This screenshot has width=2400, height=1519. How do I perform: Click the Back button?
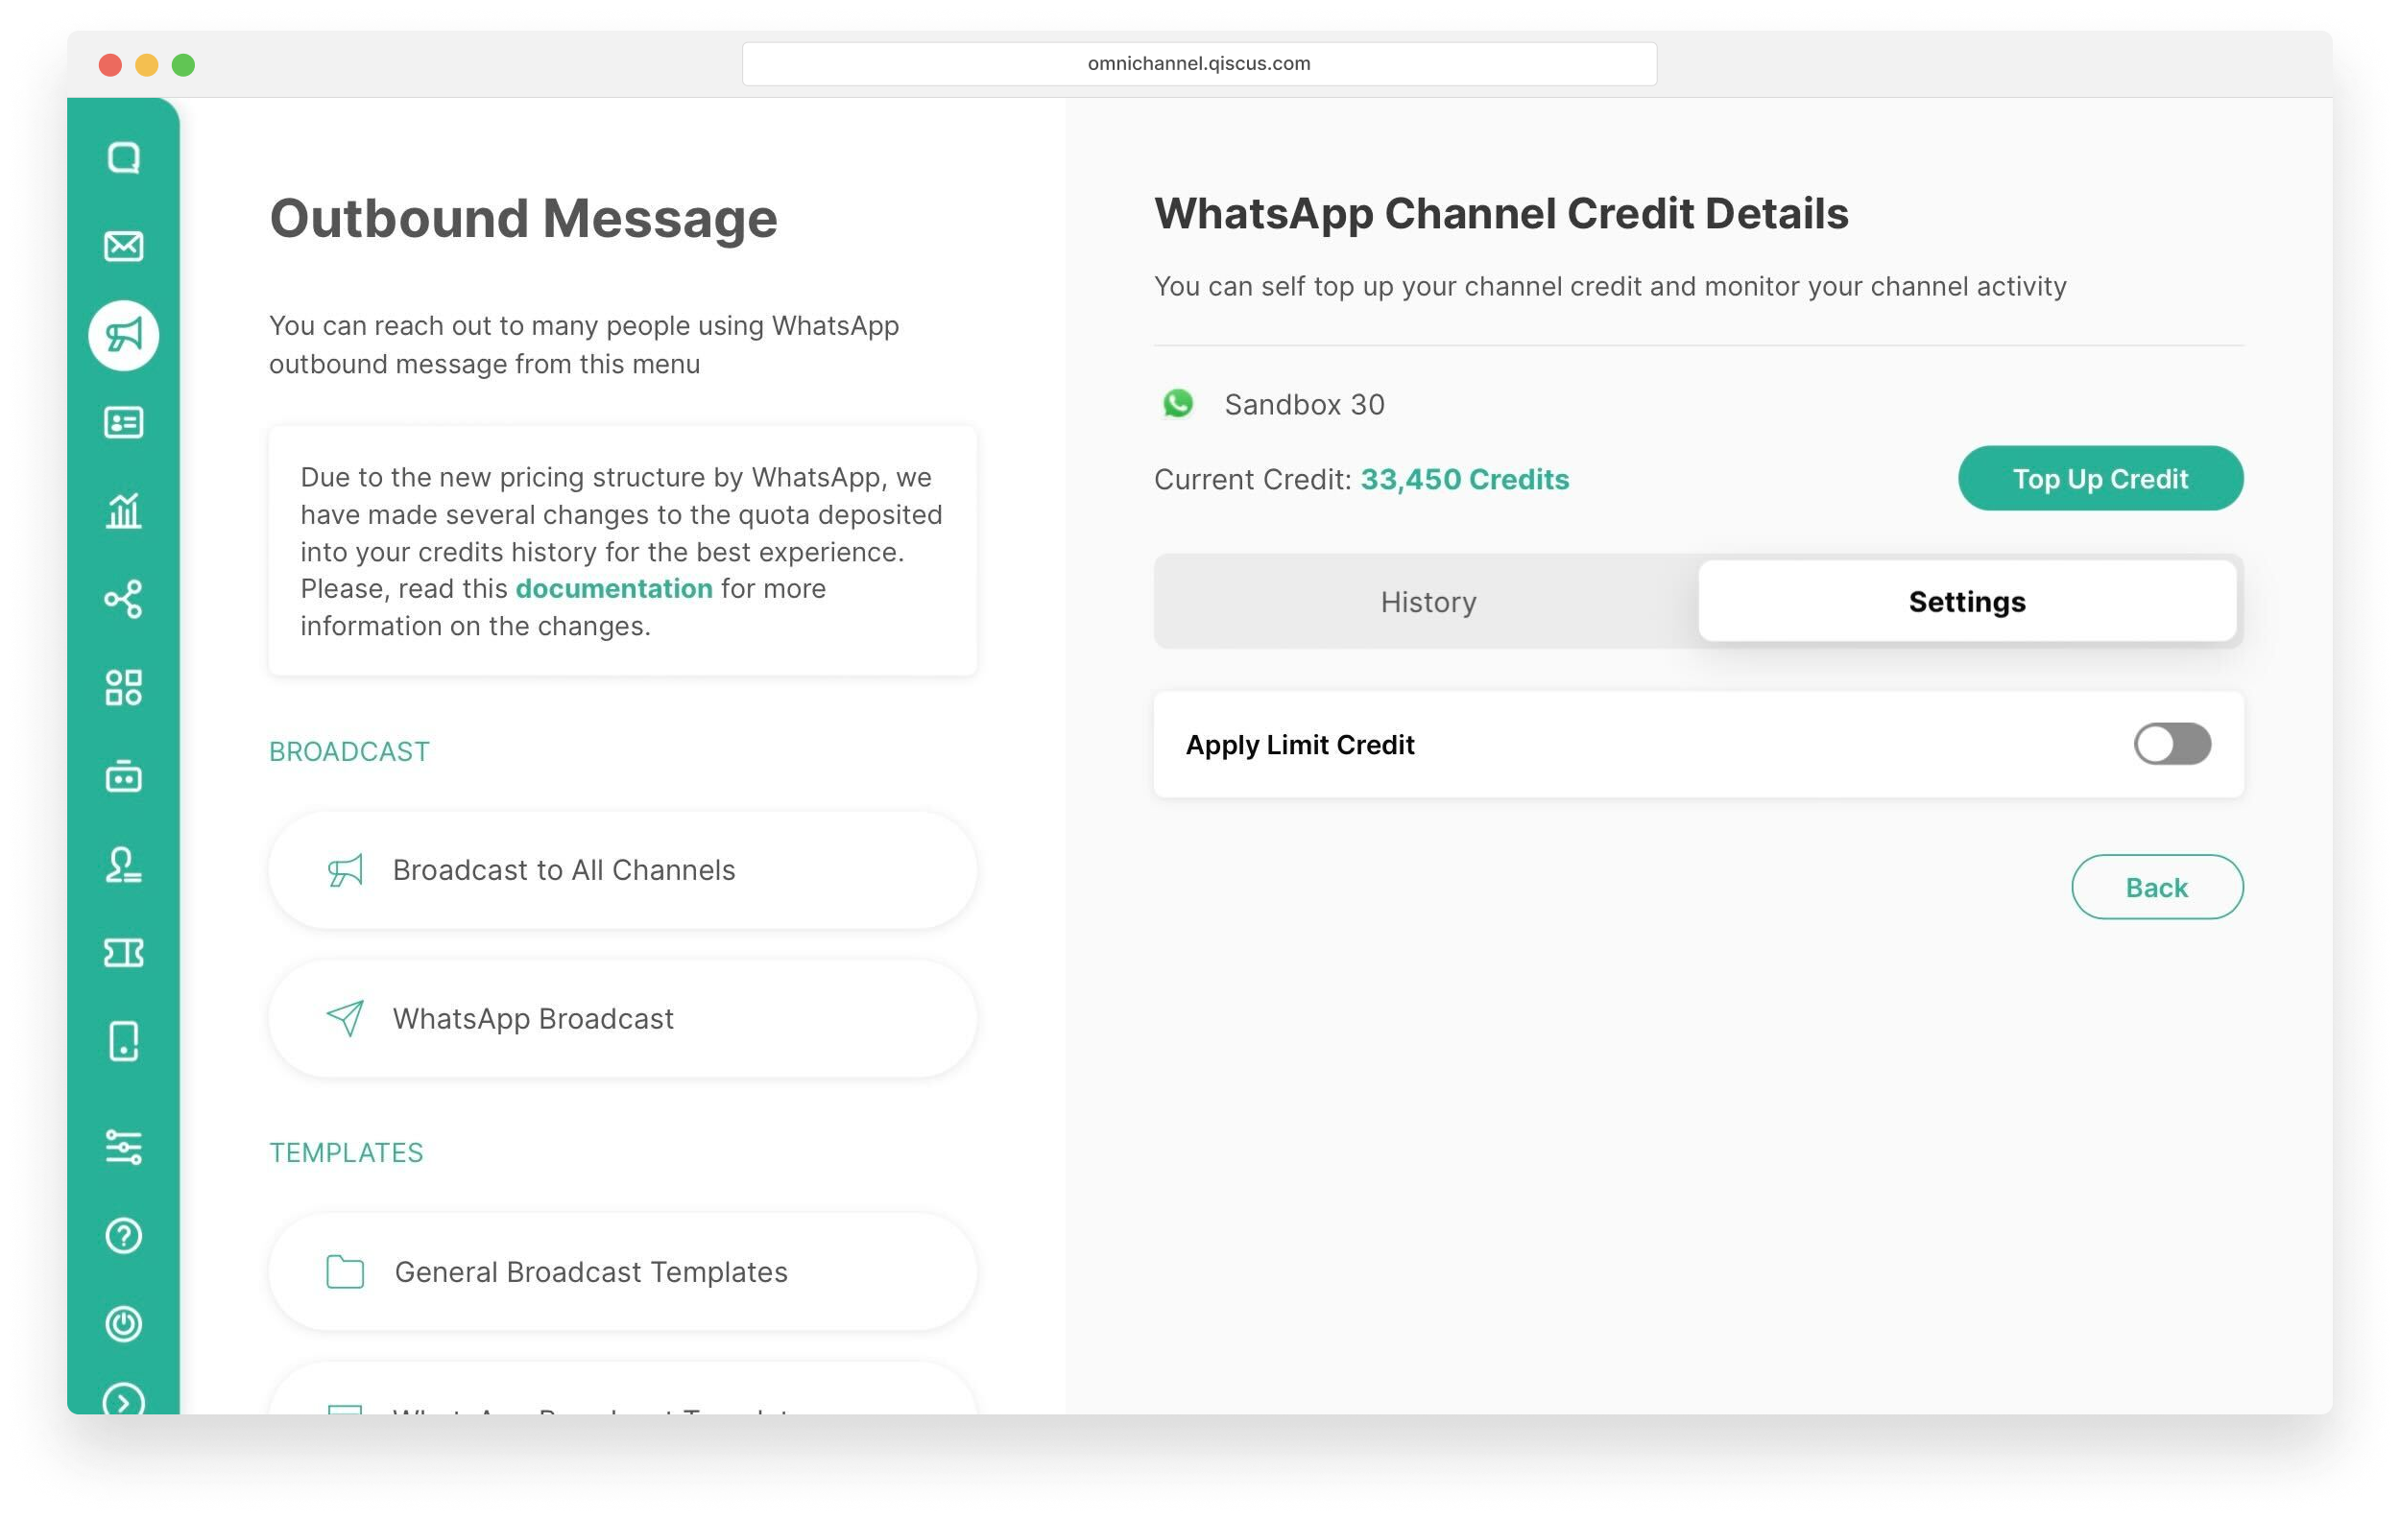pyautogui.click(x=2157, y=887)
